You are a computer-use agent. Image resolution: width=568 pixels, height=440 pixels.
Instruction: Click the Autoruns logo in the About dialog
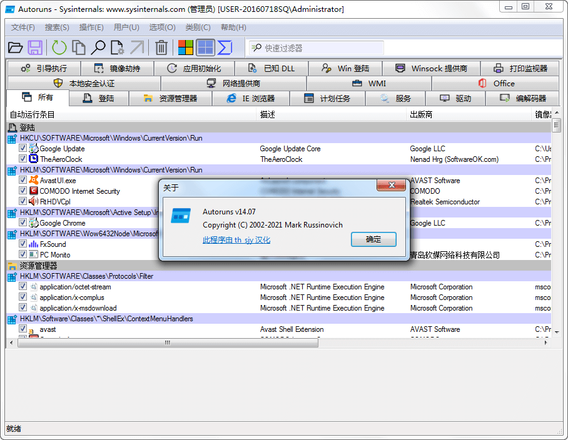point(181,216)
